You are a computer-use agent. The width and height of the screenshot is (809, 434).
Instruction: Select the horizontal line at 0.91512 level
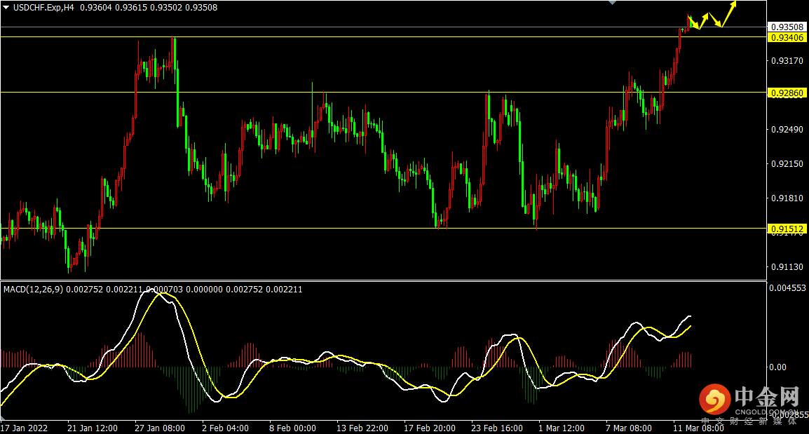tap(383, 228)
